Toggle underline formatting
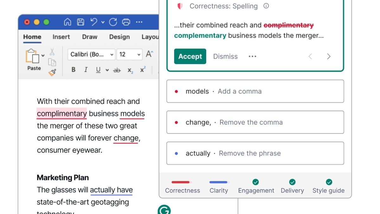Screen dimensions: 380x214 (x=98, y=70)
